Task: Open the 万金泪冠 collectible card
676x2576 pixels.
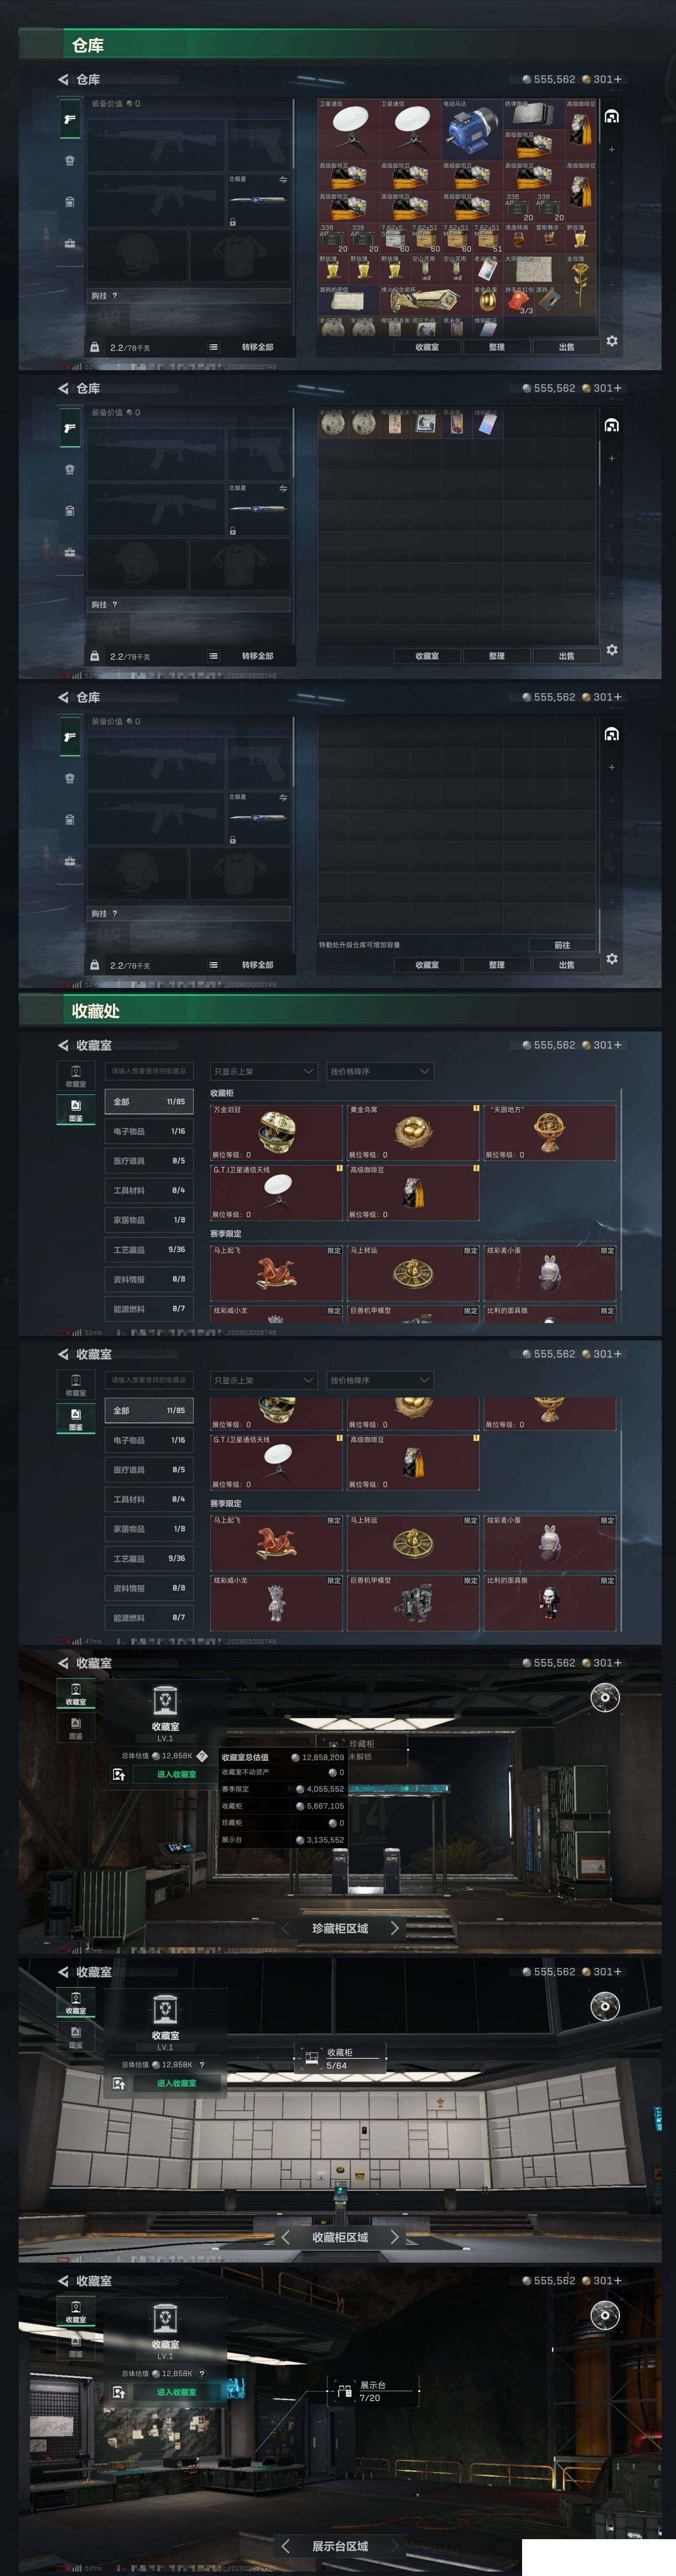Action: pyautogui.click(x=277, y=1132)
